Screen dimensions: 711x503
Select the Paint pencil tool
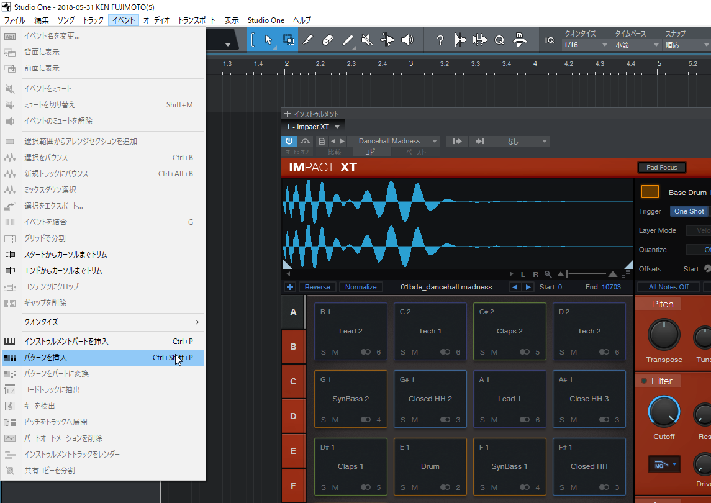[348, 40]
